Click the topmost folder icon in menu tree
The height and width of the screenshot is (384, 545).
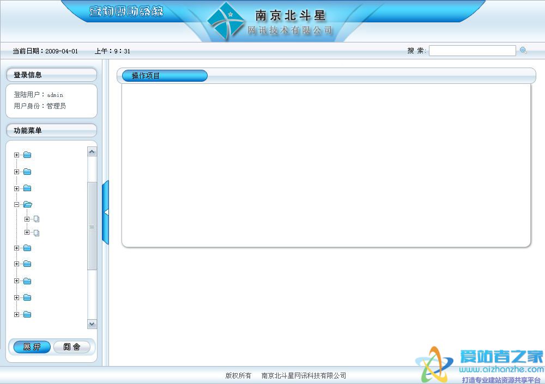point(27,155)
